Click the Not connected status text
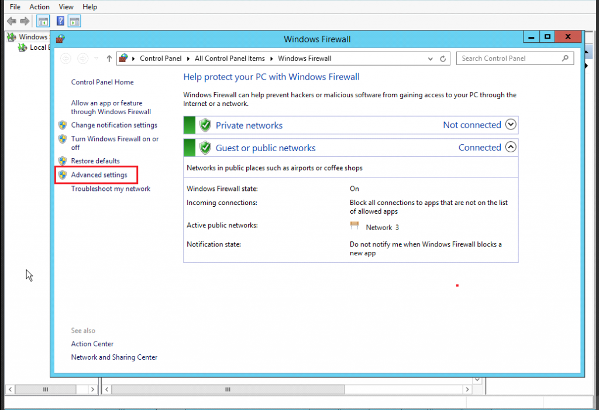The height and width of the screenshot is (410, 599). tap(472, 125)
